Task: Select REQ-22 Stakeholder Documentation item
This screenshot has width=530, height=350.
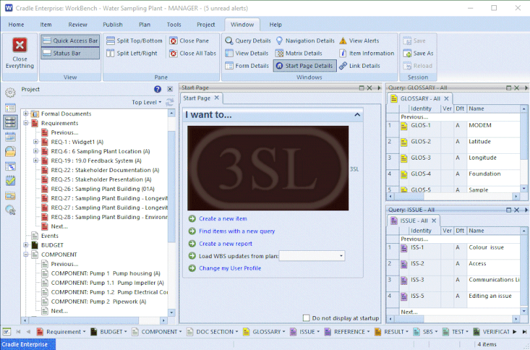Action: (x=105, y=170)
